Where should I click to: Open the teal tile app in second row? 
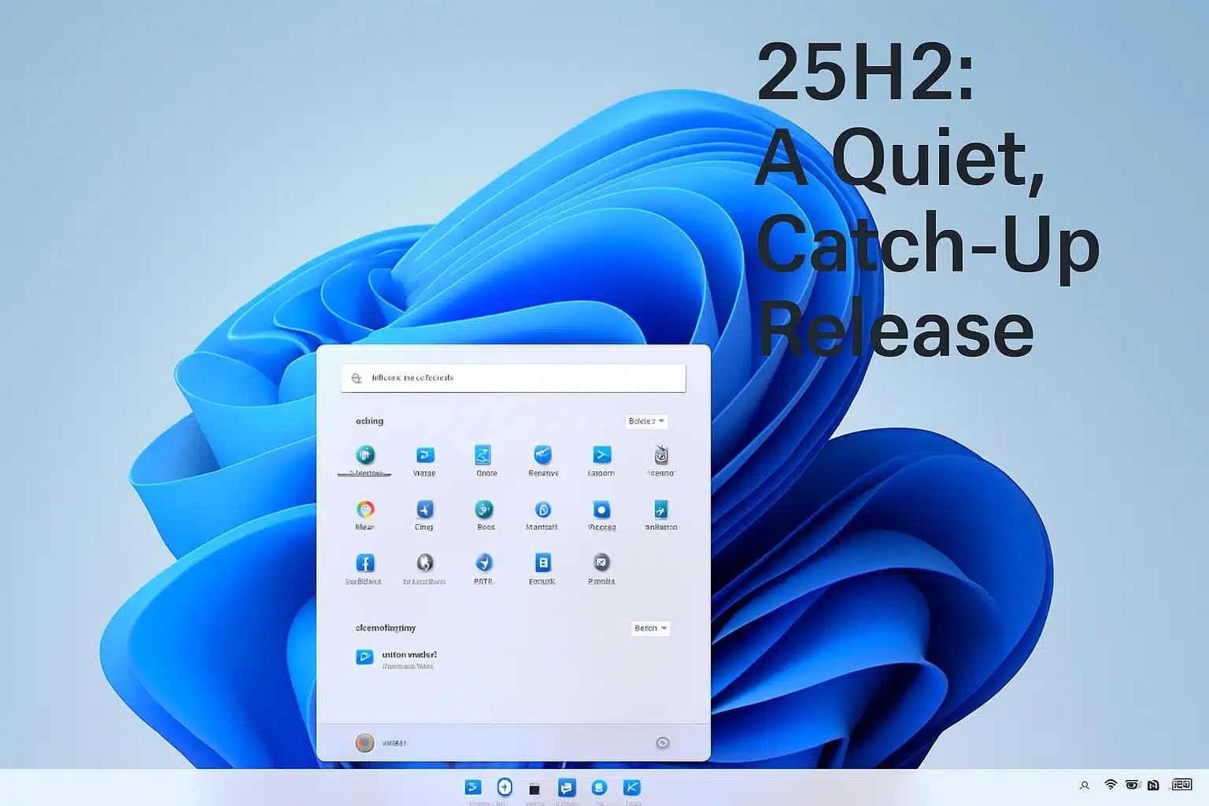(661, 509)
